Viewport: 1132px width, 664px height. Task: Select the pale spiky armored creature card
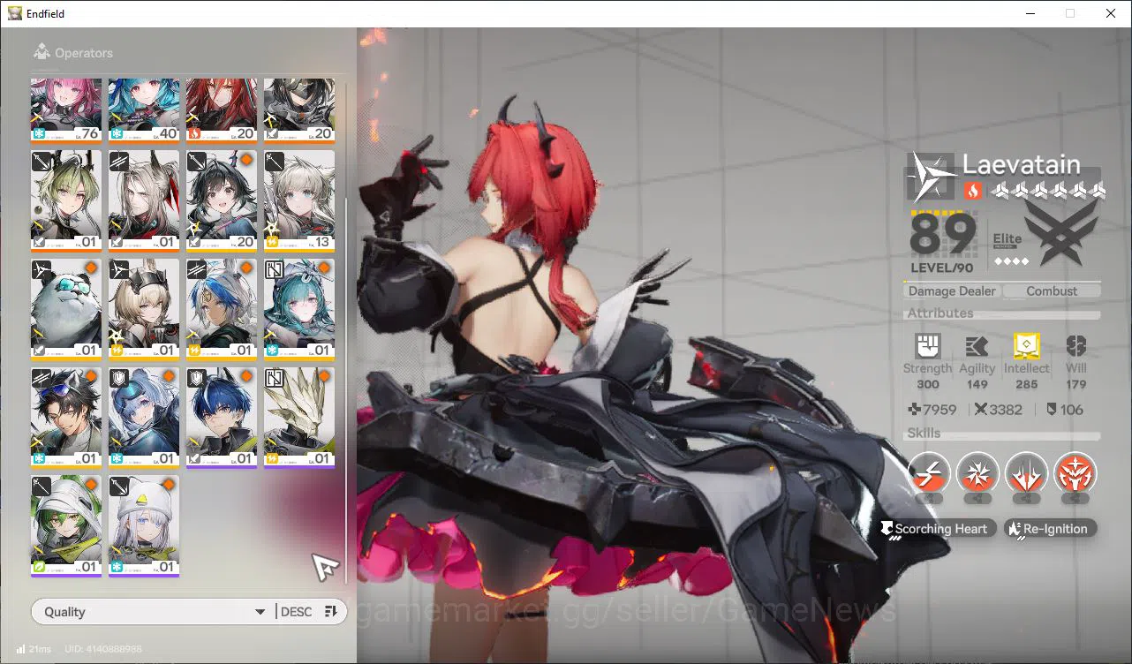tap(299, 418)
